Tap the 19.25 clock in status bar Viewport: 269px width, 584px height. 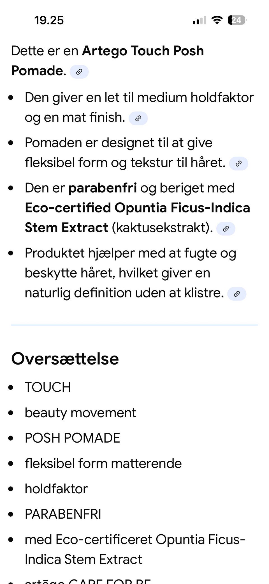point(49,20)
